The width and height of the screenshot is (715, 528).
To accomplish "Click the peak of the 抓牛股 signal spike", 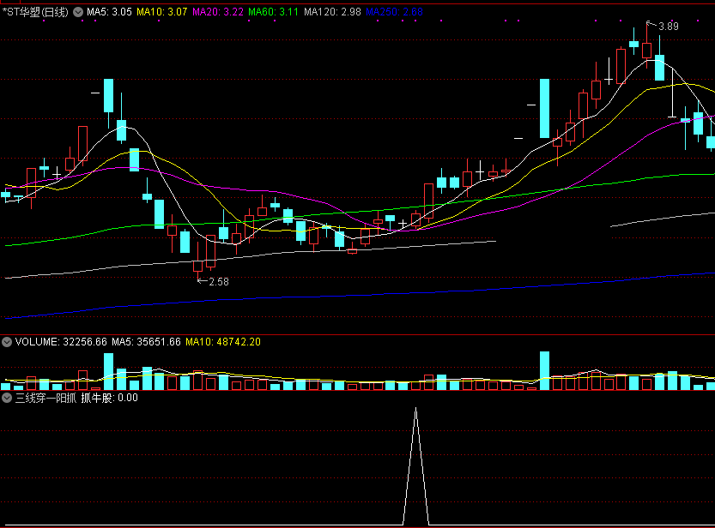I will [x=415, y=409].
